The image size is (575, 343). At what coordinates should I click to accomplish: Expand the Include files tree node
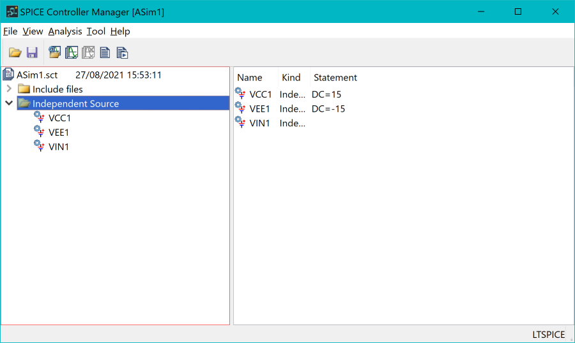tap(9, 89)
